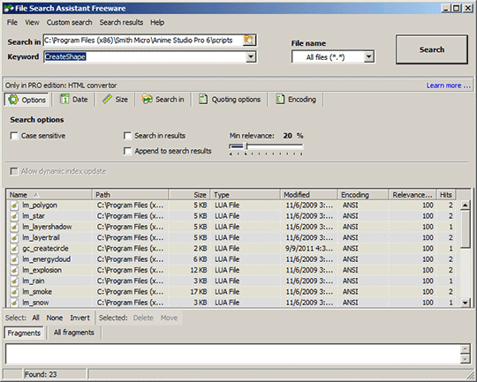Click the file icon of lm_layertrail row

(x=14, y=237)
